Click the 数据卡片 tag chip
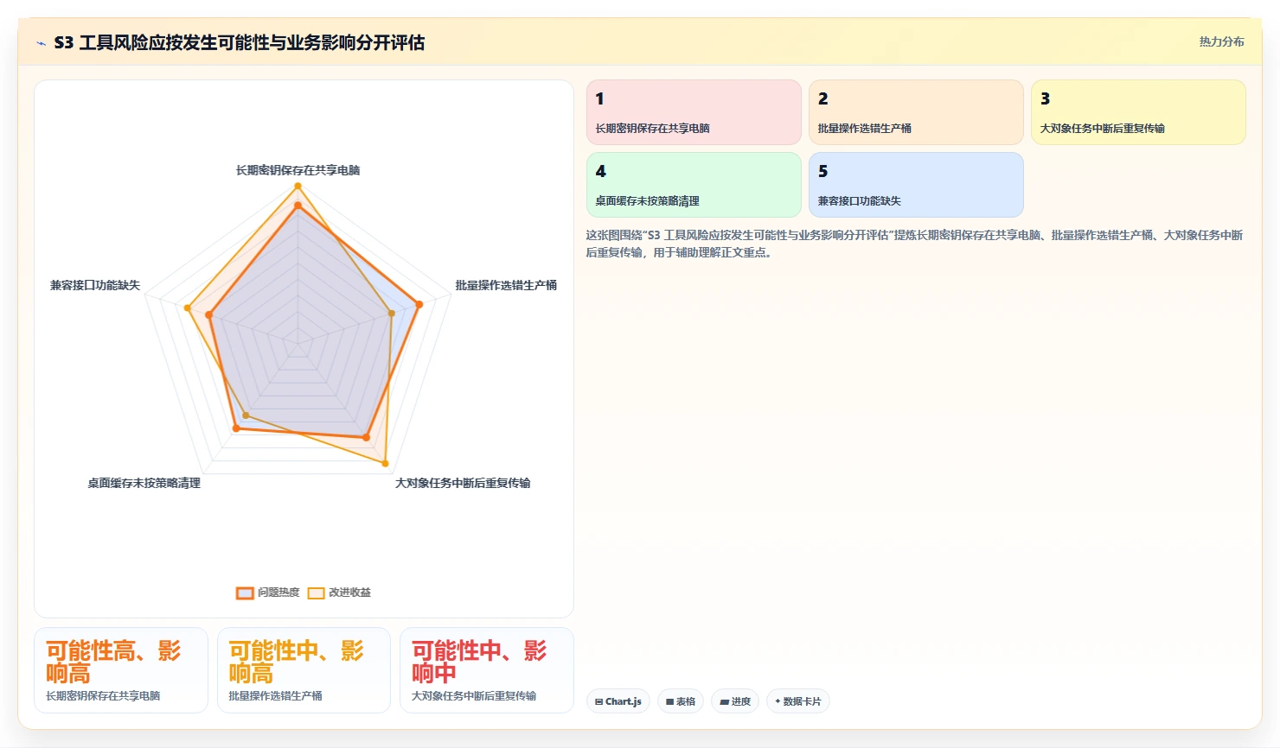This screenshot has width=1280, height=748. (798, 701)
